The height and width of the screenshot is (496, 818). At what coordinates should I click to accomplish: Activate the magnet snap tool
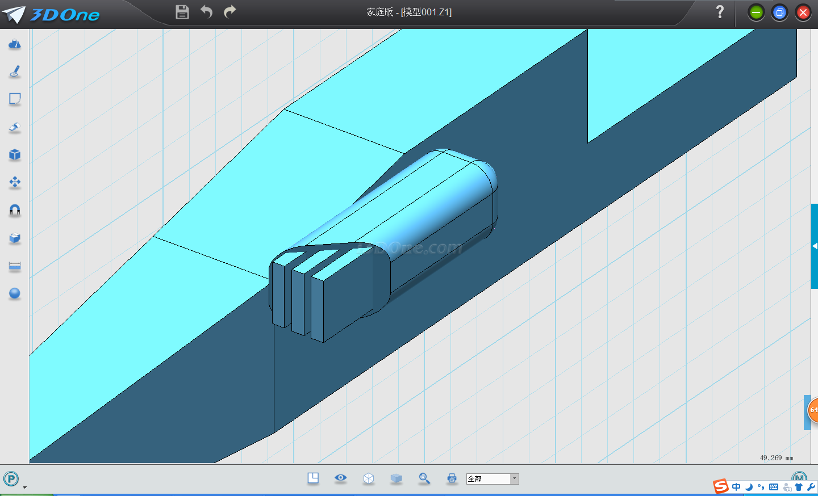[x=15, y=211]
